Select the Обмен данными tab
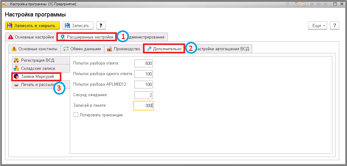This screenshot has height=166, width=347. (82, 49)
